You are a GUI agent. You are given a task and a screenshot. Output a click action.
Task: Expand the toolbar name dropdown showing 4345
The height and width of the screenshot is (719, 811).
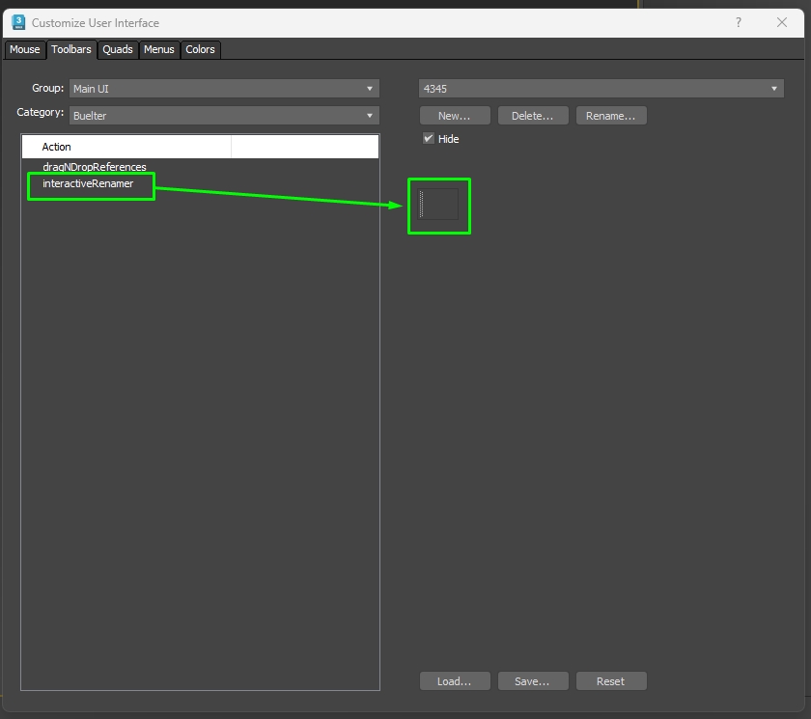pyautogui.click(x=601, y=89)
